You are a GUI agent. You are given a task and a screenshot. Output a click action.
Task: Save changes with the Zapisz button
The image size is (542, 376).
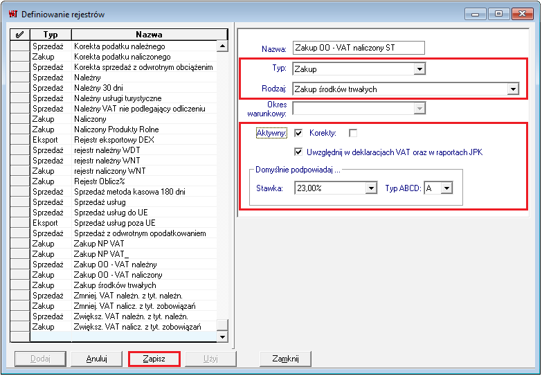coord(154,359)
